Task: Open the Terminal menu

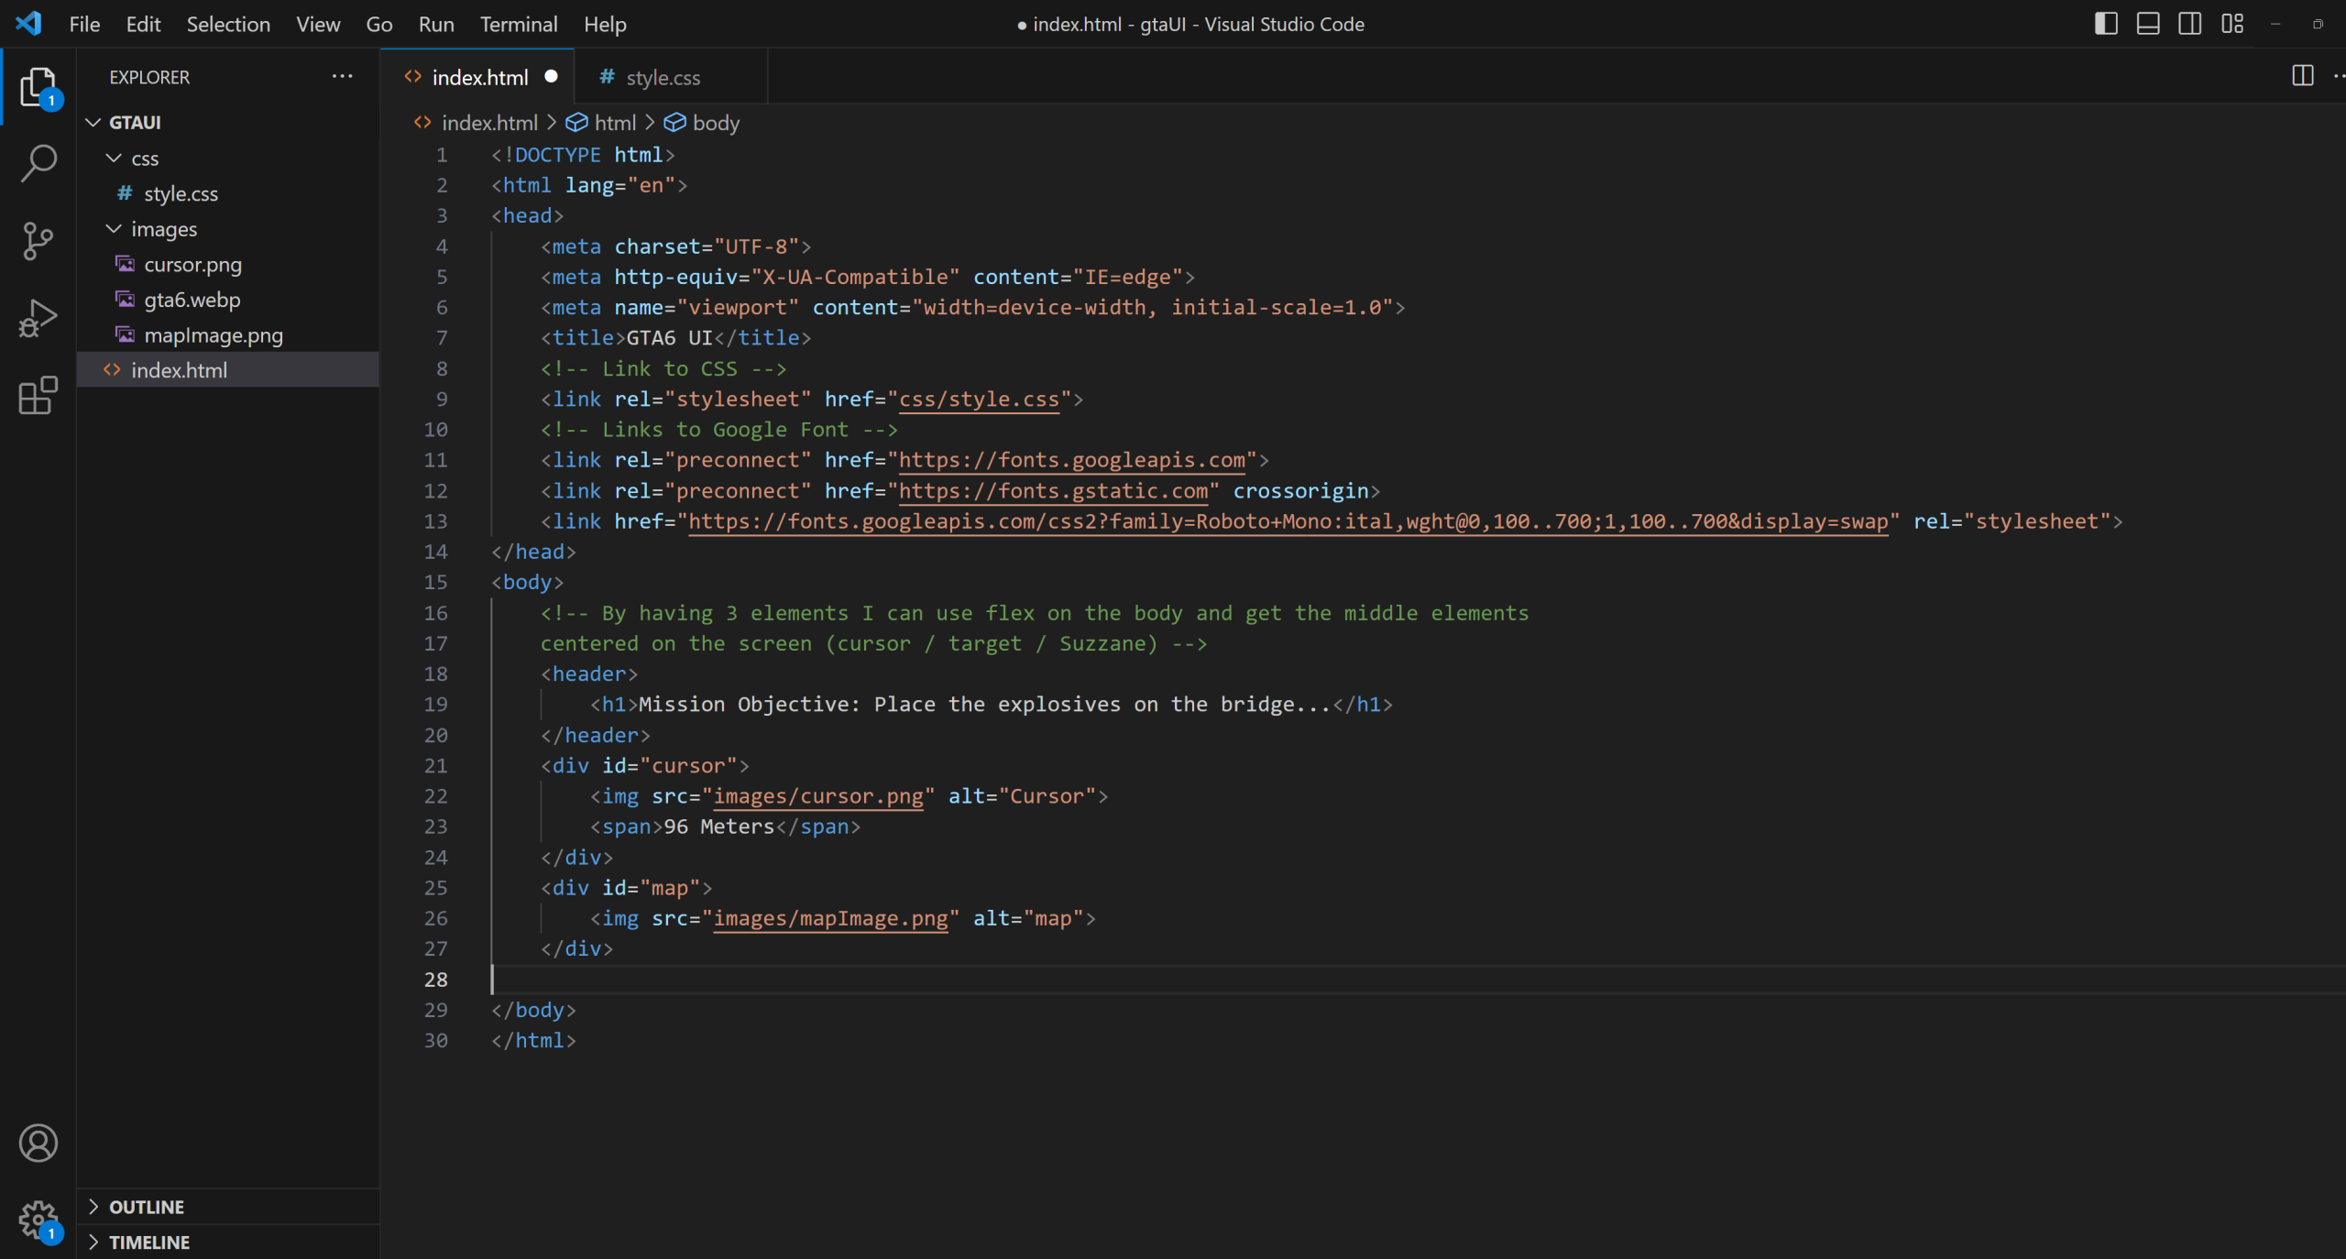Action: (519, 24)
